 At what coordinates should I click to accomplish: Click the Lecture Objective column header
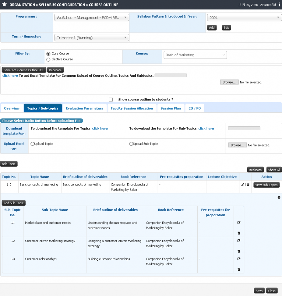click(x=222, y=177)
